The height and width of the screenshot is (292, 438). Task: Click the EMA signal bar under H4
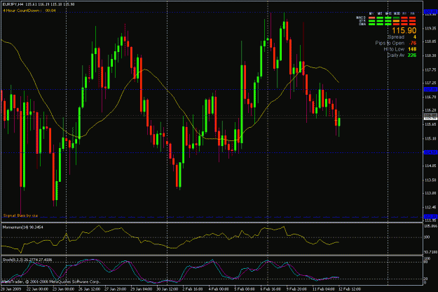click(x=412, y=24)
